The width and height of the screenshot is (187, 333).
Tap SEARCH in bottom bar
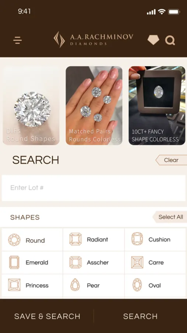(x=141, y=316)
